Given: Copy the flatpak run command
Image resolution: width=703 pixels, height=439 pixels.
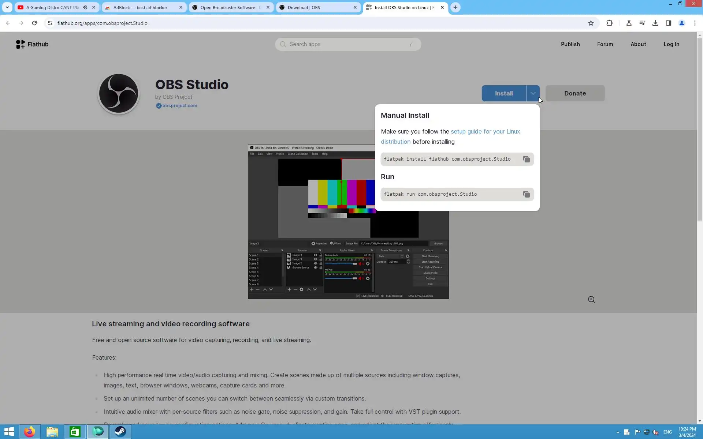Looking at the screenshot, I should 526,194.
